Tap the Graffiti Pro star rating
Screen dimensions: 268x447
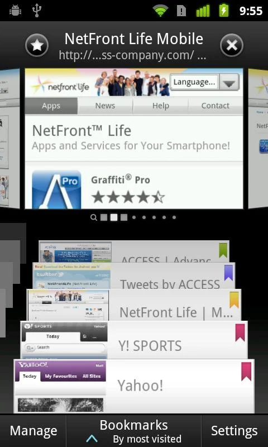click(128, 197)
